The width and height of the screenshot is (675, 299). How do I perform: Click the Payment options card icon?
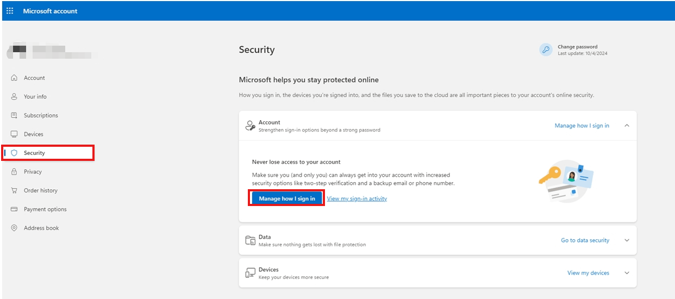click(x=14, y=209)
